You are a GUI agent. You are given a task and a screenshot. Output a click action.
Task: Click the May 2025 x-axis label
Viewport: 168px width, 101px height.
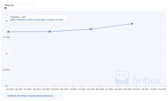point(64,89)
